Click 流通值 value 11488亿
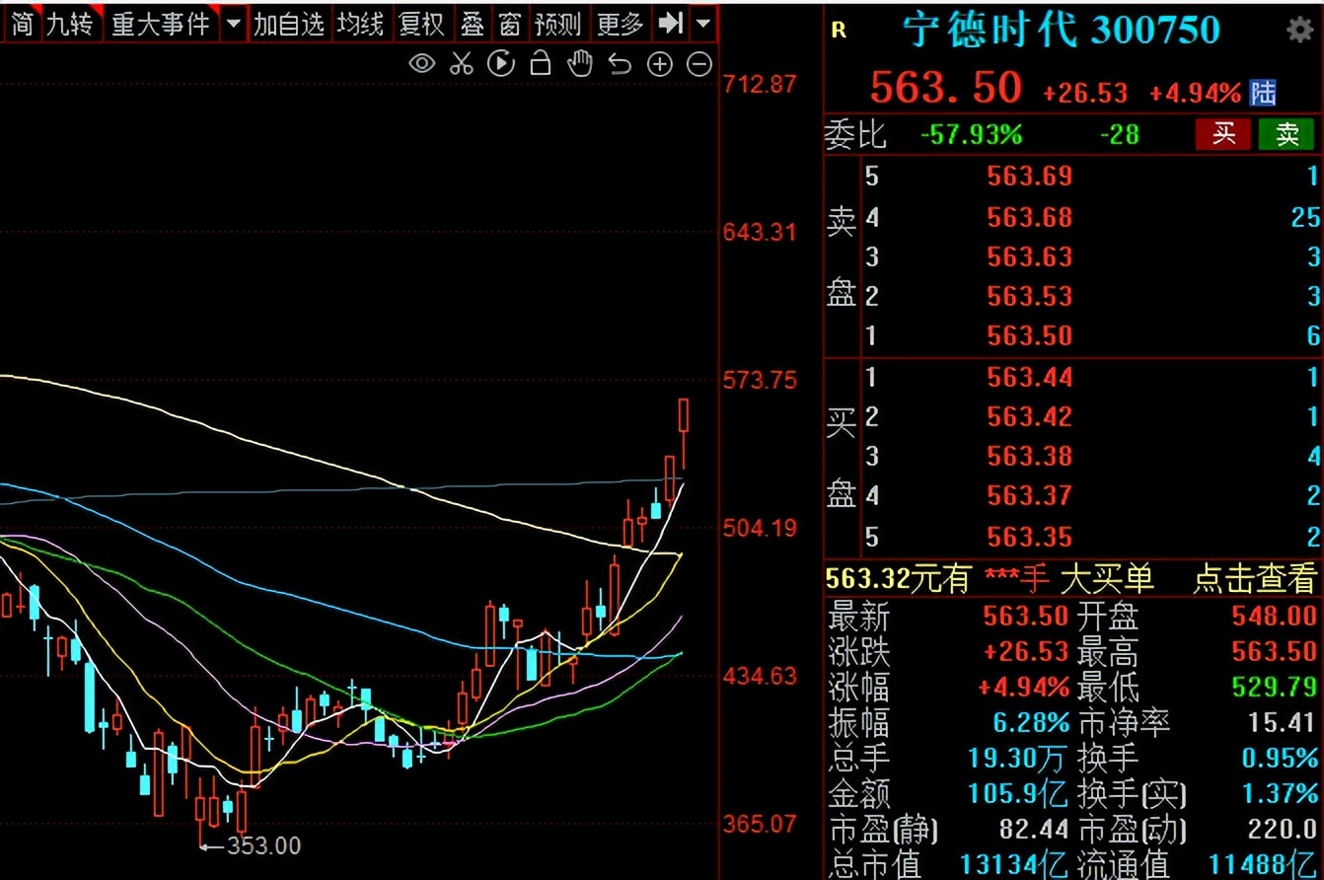Screen dimensions: 1324x880 1262,865
